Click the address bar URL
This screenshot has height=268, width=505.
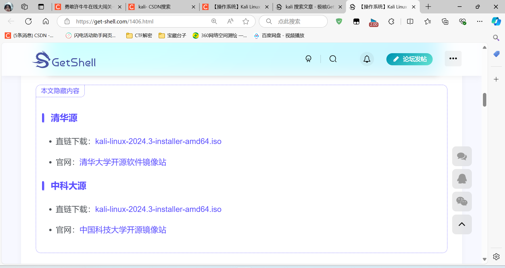click(115, 22)
